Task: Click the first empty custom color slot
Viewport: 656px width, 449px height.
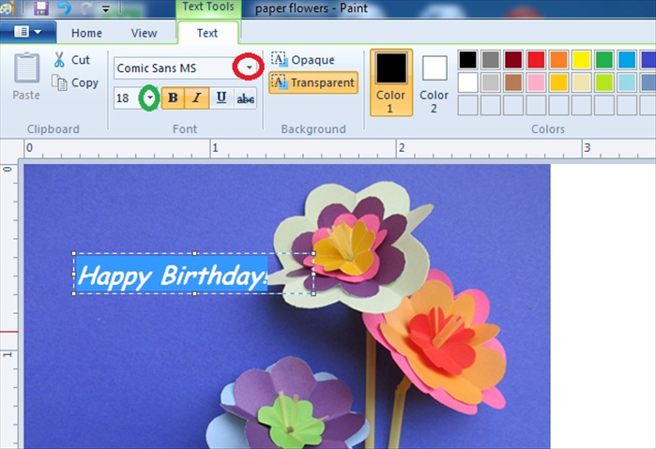Action: (467, 105)
